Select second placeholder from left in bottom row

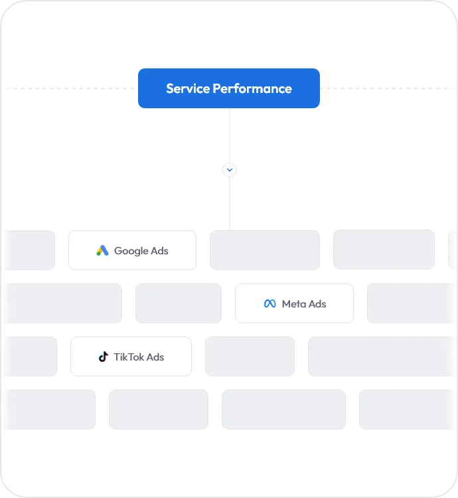pyautogui.click(x=159, y=409)
